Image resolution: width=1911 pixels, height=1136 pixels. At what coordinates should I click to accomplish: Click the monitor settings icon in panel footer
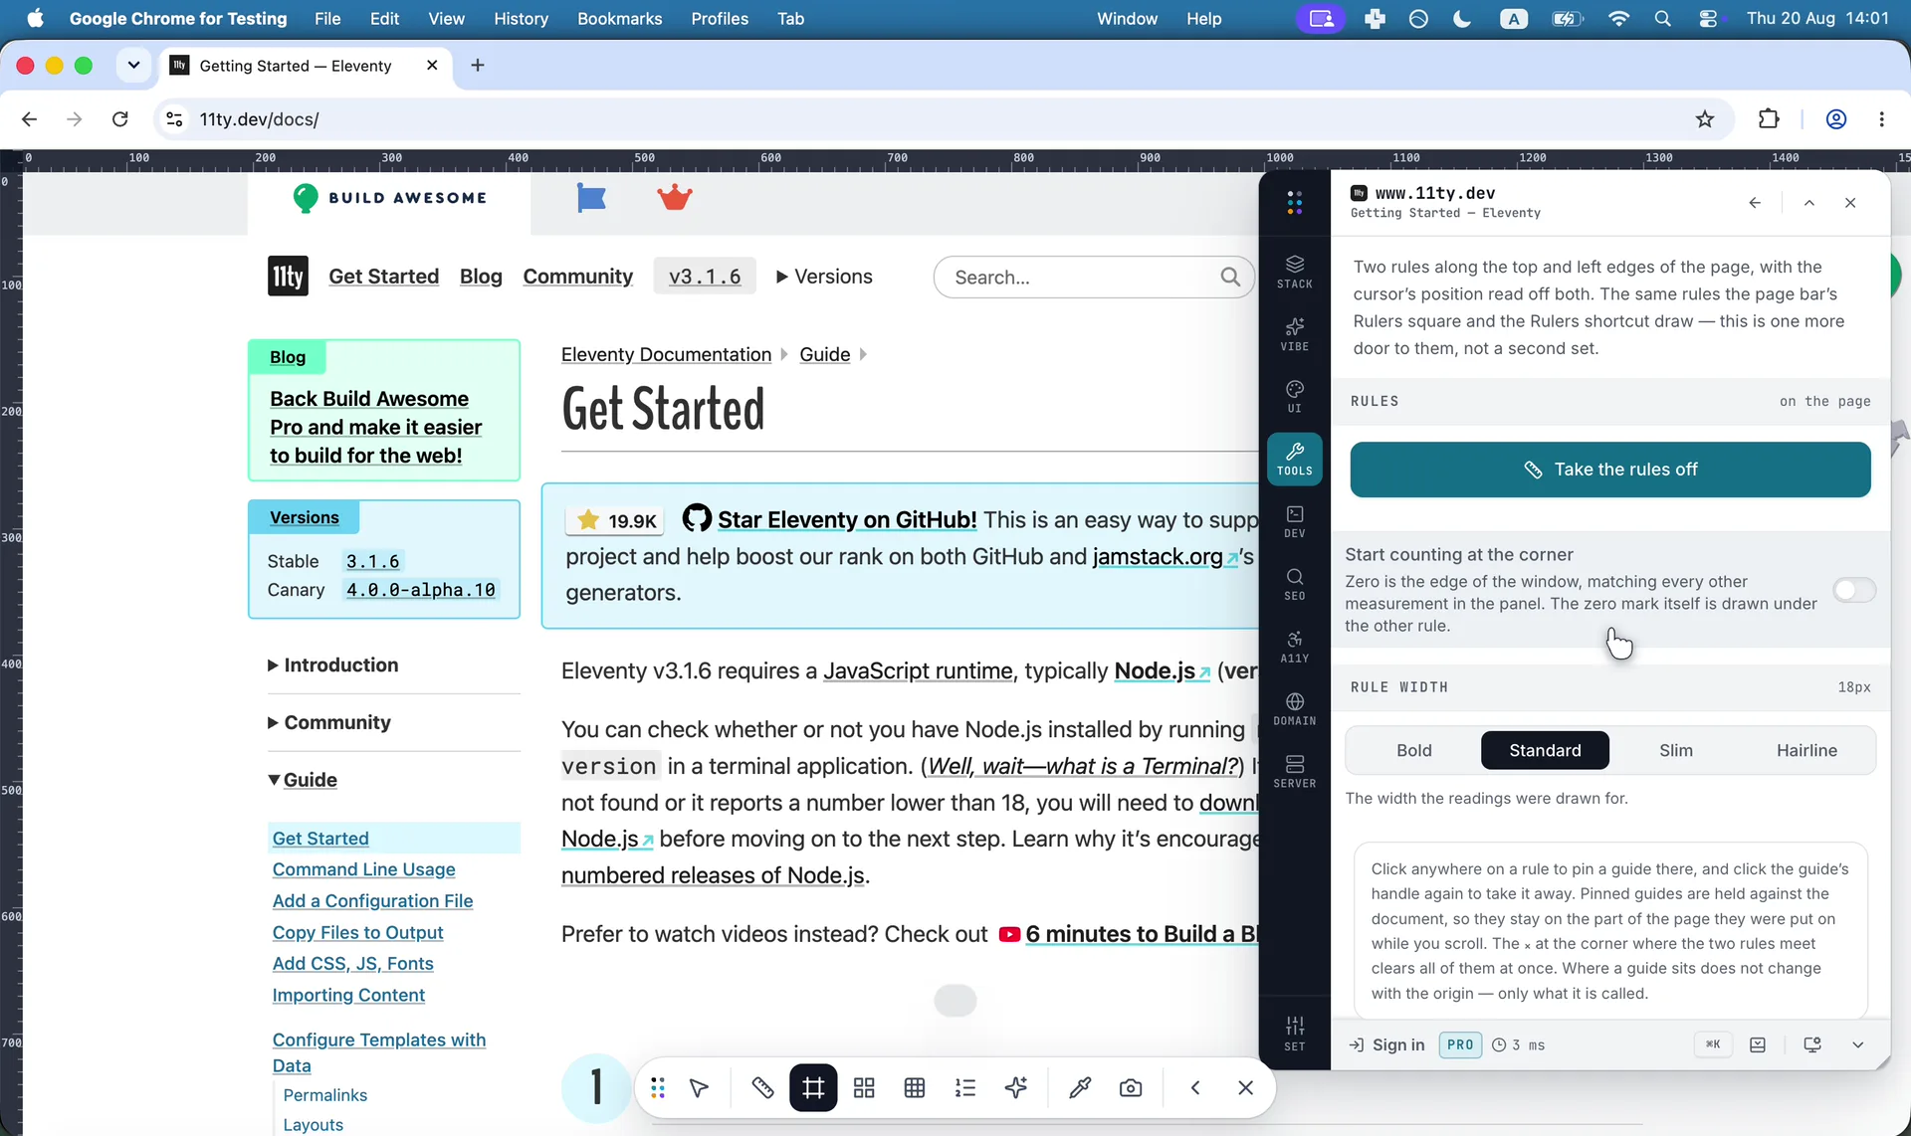click(x=1812, y=1044)
